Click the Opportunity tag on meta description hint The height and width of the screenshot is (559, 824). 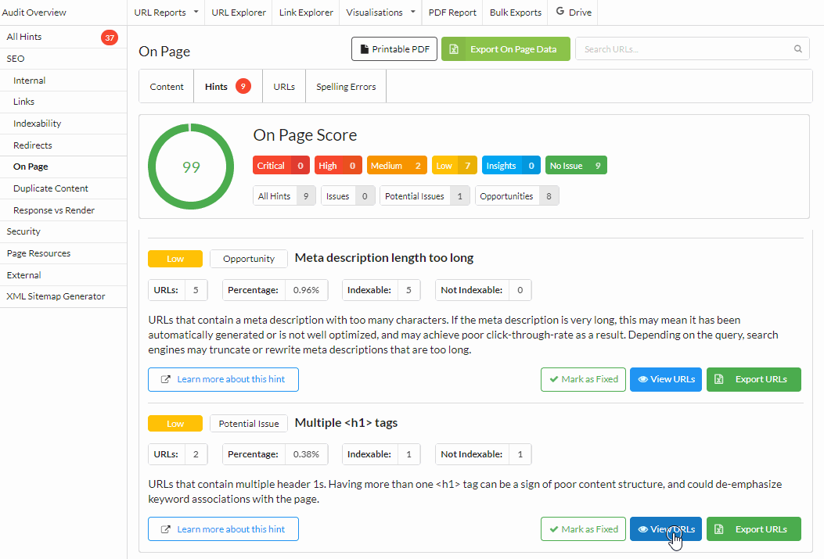[x=249, y=259]
